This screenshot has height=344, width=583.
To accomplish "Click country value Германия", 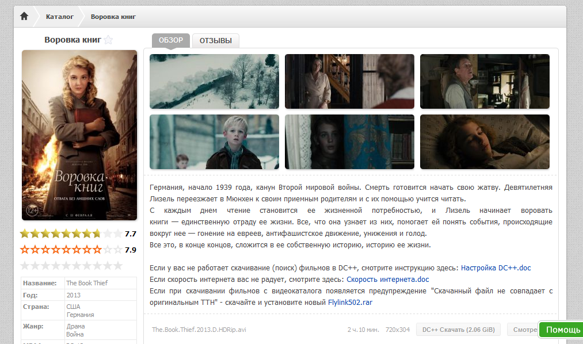I will click(81, 315).
